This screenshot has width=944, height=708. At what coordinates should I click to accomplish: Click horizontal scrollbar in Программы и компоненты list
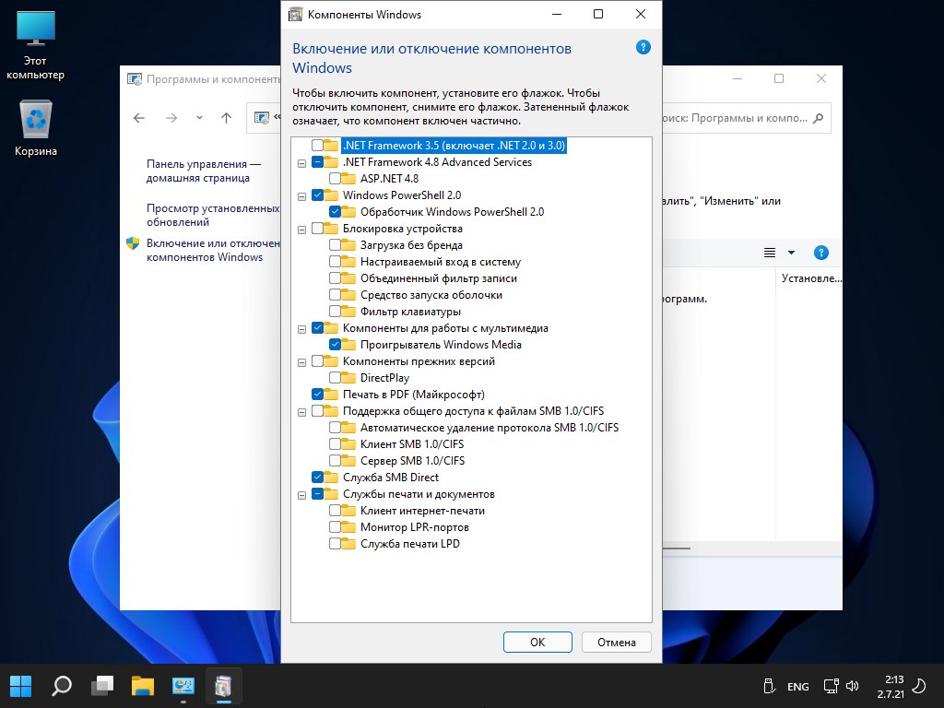[677, 548]
